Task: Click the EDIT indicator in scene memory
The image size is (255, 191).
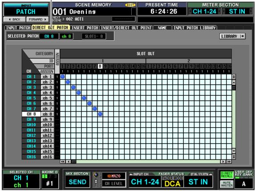Action: click(130, 5)
